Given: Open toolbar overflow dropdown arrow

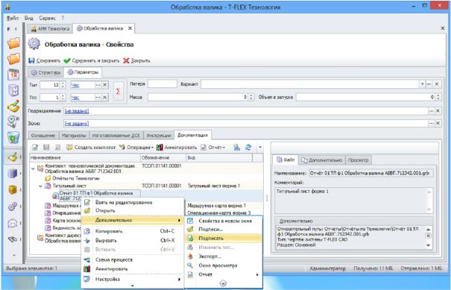Looking at the screenshot, I should (260, 148).
